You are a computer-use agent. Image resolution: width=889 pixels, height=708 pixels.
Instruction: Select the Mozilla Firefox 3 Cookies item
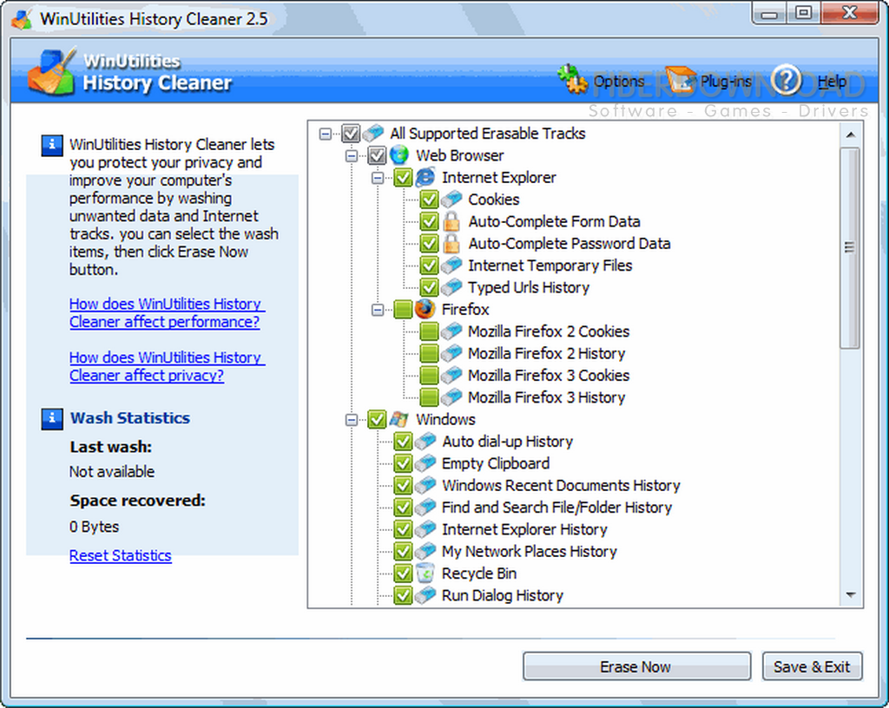(549, 376)
